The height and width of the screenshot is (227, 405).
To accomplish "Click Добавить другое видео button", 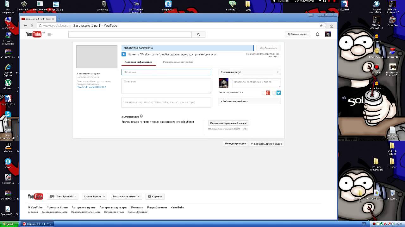I will coord(266,144).
